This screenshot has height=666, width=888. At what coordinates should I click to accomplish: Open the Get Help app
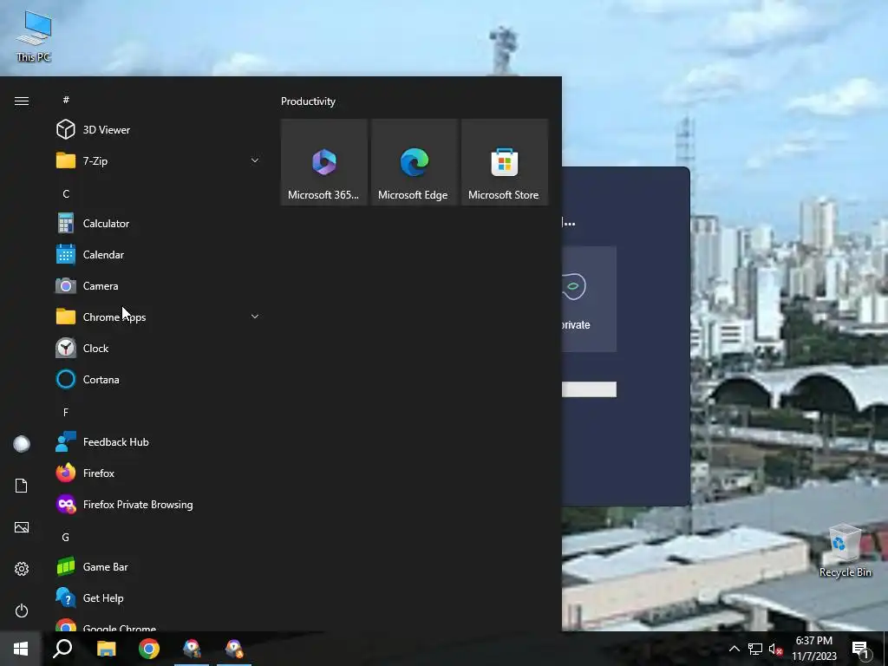click(x=158, y=597)
